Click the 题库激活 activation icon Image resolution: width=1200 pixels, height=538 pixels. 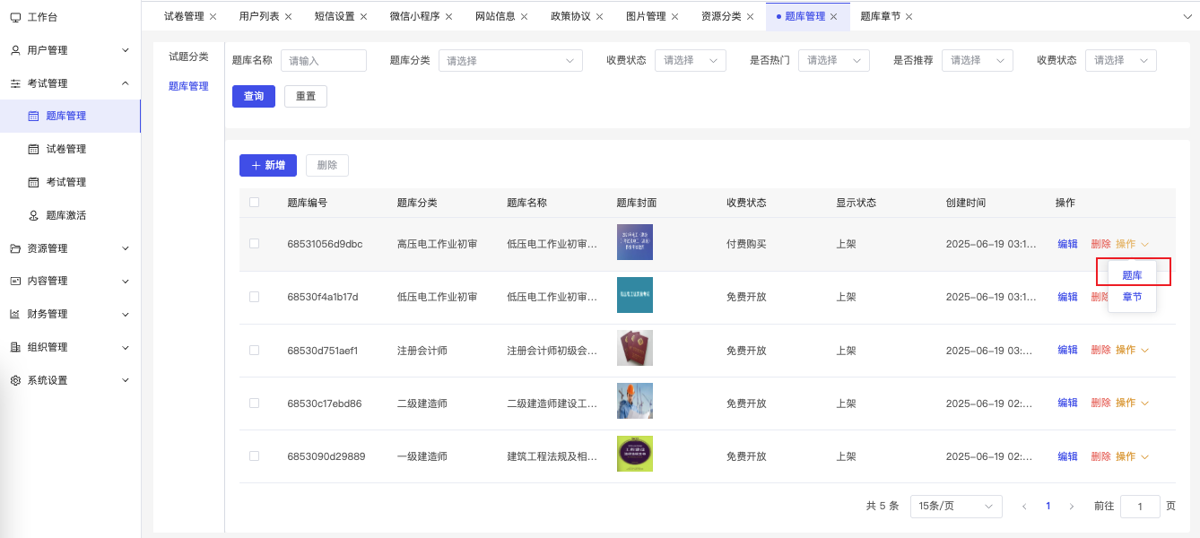(x=32, y=215)
